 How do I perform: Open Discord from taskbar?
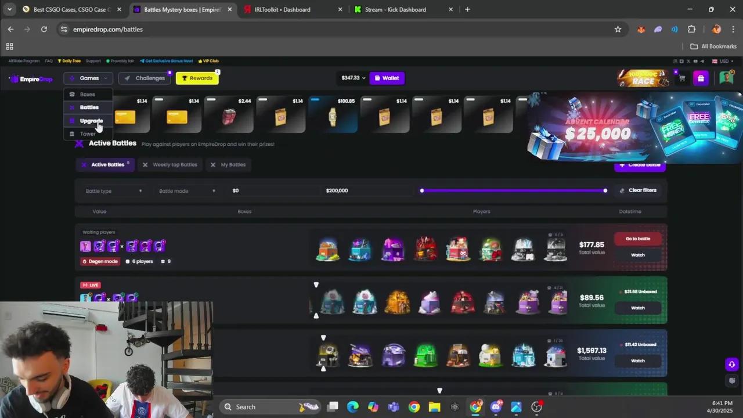click(496, 407)
